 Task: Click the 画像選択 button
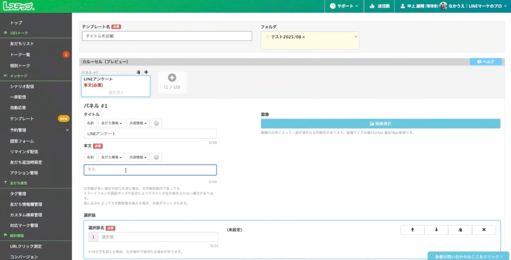(380, 124)
